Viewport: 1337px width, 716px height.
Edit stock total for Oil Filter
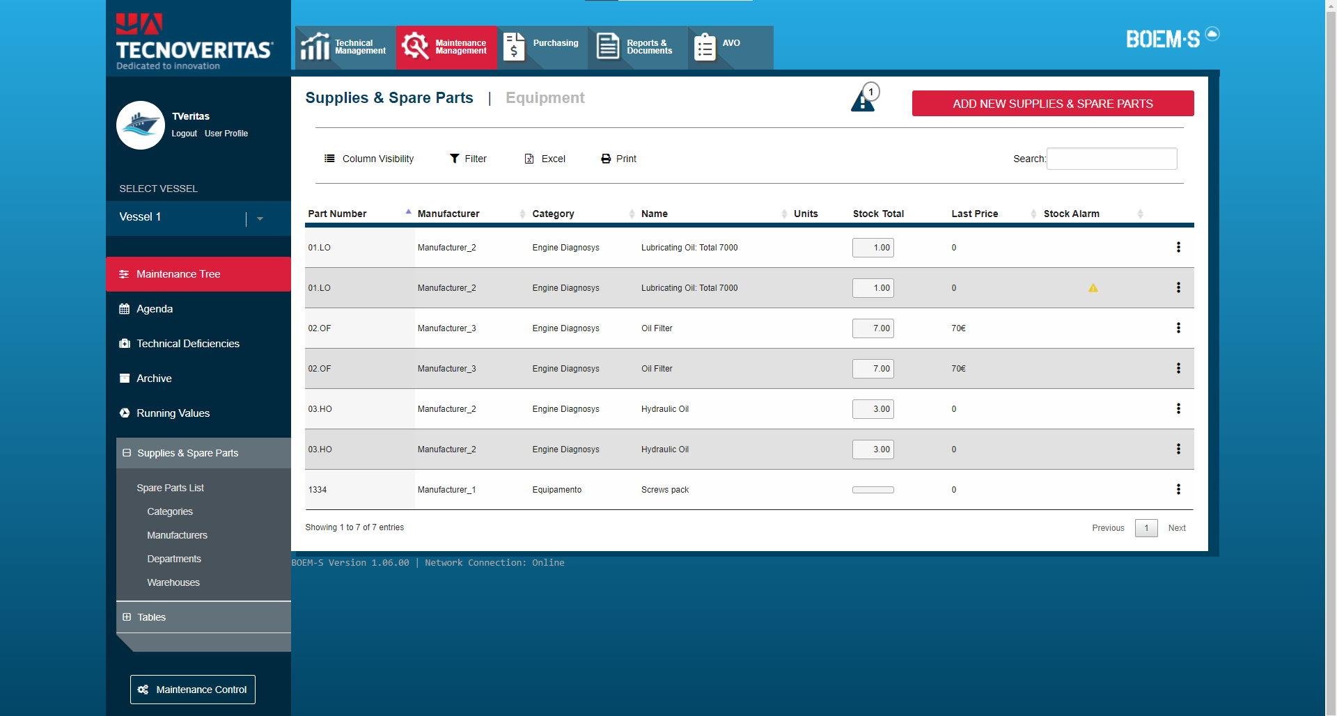point(873,328)
